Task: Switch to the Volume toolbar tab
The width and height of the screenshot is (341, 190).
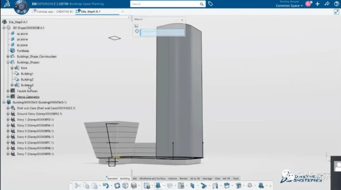Action: click(172, 178)
